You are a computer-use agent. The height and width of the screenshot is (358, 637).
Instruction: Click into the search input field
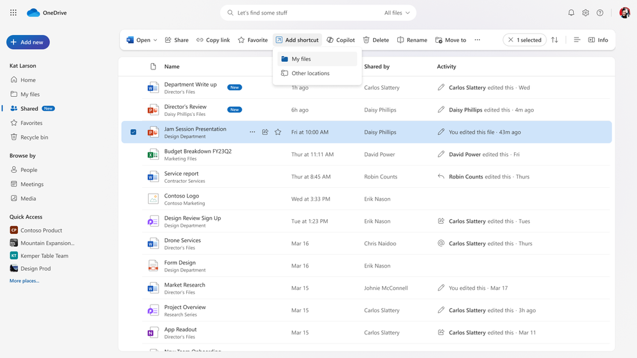point(306,13)
